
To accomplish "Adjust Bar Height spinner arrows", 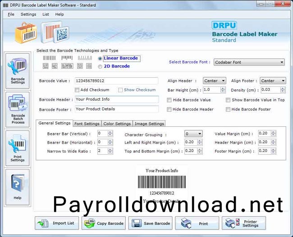I will (223, 90).
